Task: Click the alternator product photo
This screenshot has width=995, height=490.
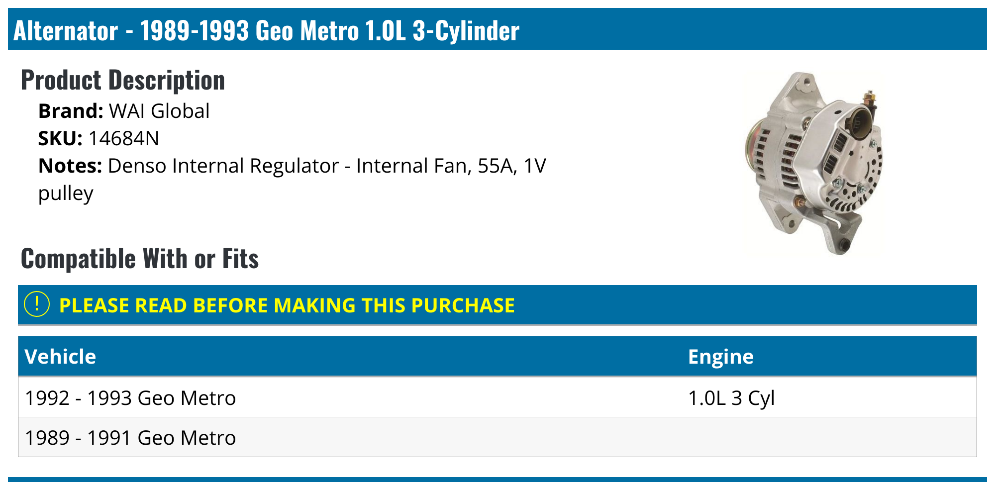Action: coord(813,163)
